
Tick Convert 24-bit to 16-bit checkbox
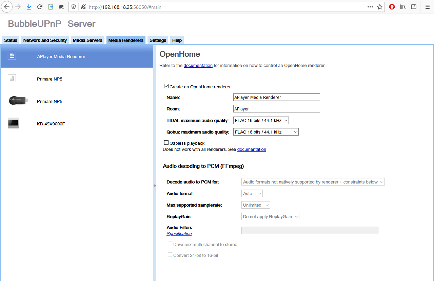tap(170, 254)
